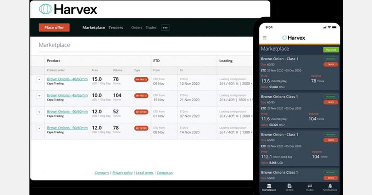The height and width of the screenshot is (195, 372).
Task: Click the Harvex globe logo on desktop
Action: tap(46, 9)
